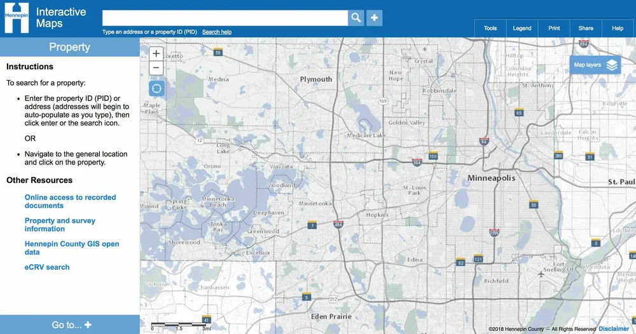Click the Minnetonka map label

click(315, 203)
